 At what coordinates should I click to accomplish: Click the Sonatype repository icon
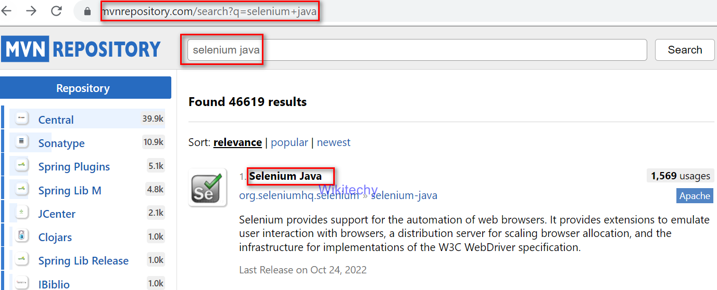coord(21,142)
